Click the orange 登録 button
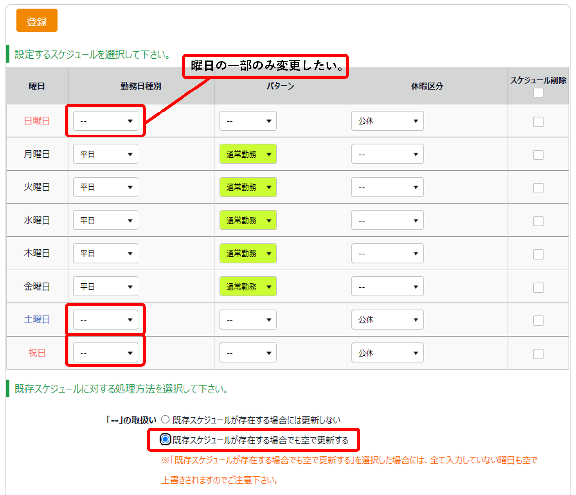The width and height of the screenshot is (576, 495). (37, 21)
